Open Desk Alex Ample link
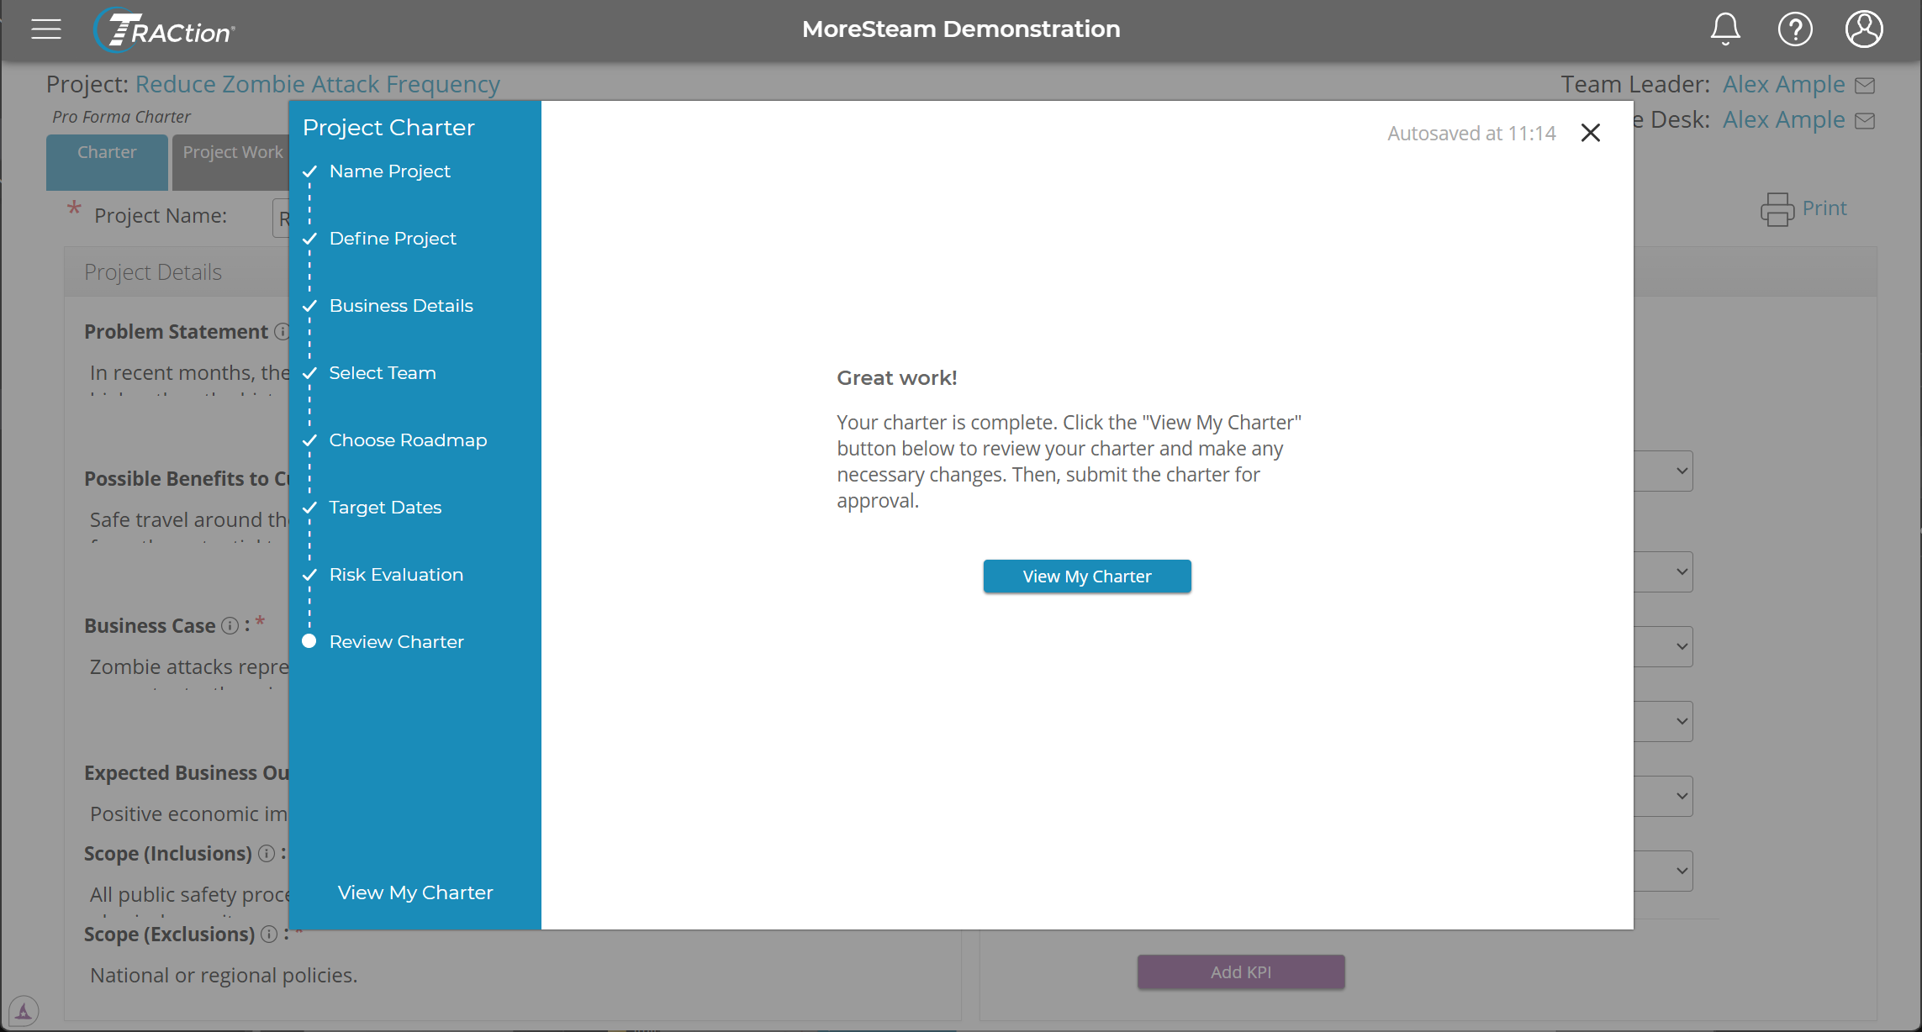The width and height of the screenshot is (1922, 1032). pyautogui.click(x=1784, y=119)
